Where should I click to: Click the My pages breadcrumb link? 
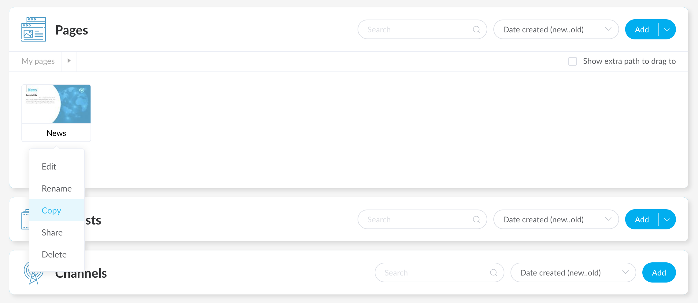pyautogui.click(x=38, y=61)
